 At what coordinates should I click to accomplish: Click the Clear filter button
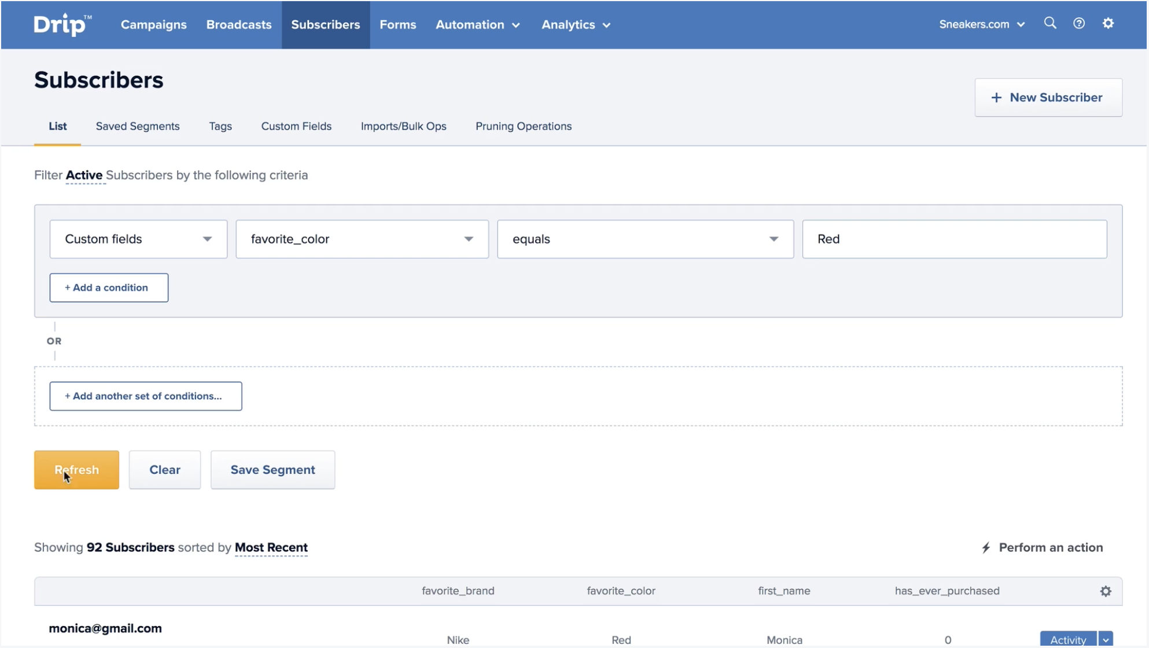point(164,470)
